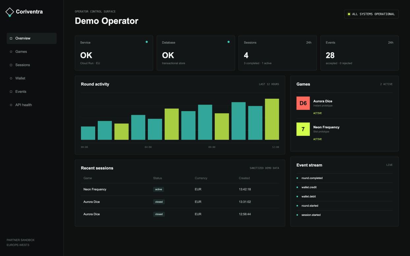Click the yellow All Systems Operational dot
The height and width of the screenshot is (256, 410).
pyautogui.click(x=349, y=14)
